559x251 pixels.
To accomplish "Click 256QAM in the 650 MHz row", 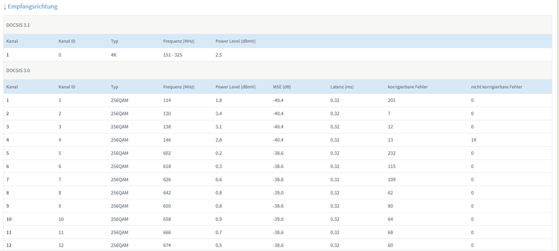I will [x=119, y=206].
